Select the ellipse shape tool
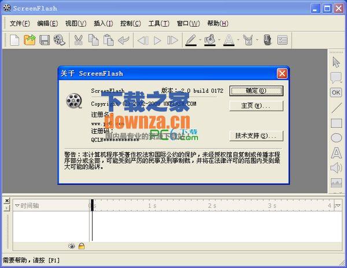 pyautogui.click(x=336, y=138)
